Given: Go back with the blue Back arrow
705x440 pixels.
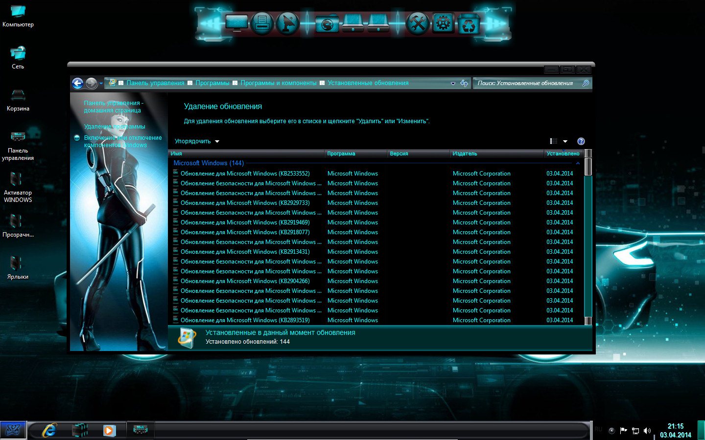Looking at the screenshot, I should [x=77, y=83].
